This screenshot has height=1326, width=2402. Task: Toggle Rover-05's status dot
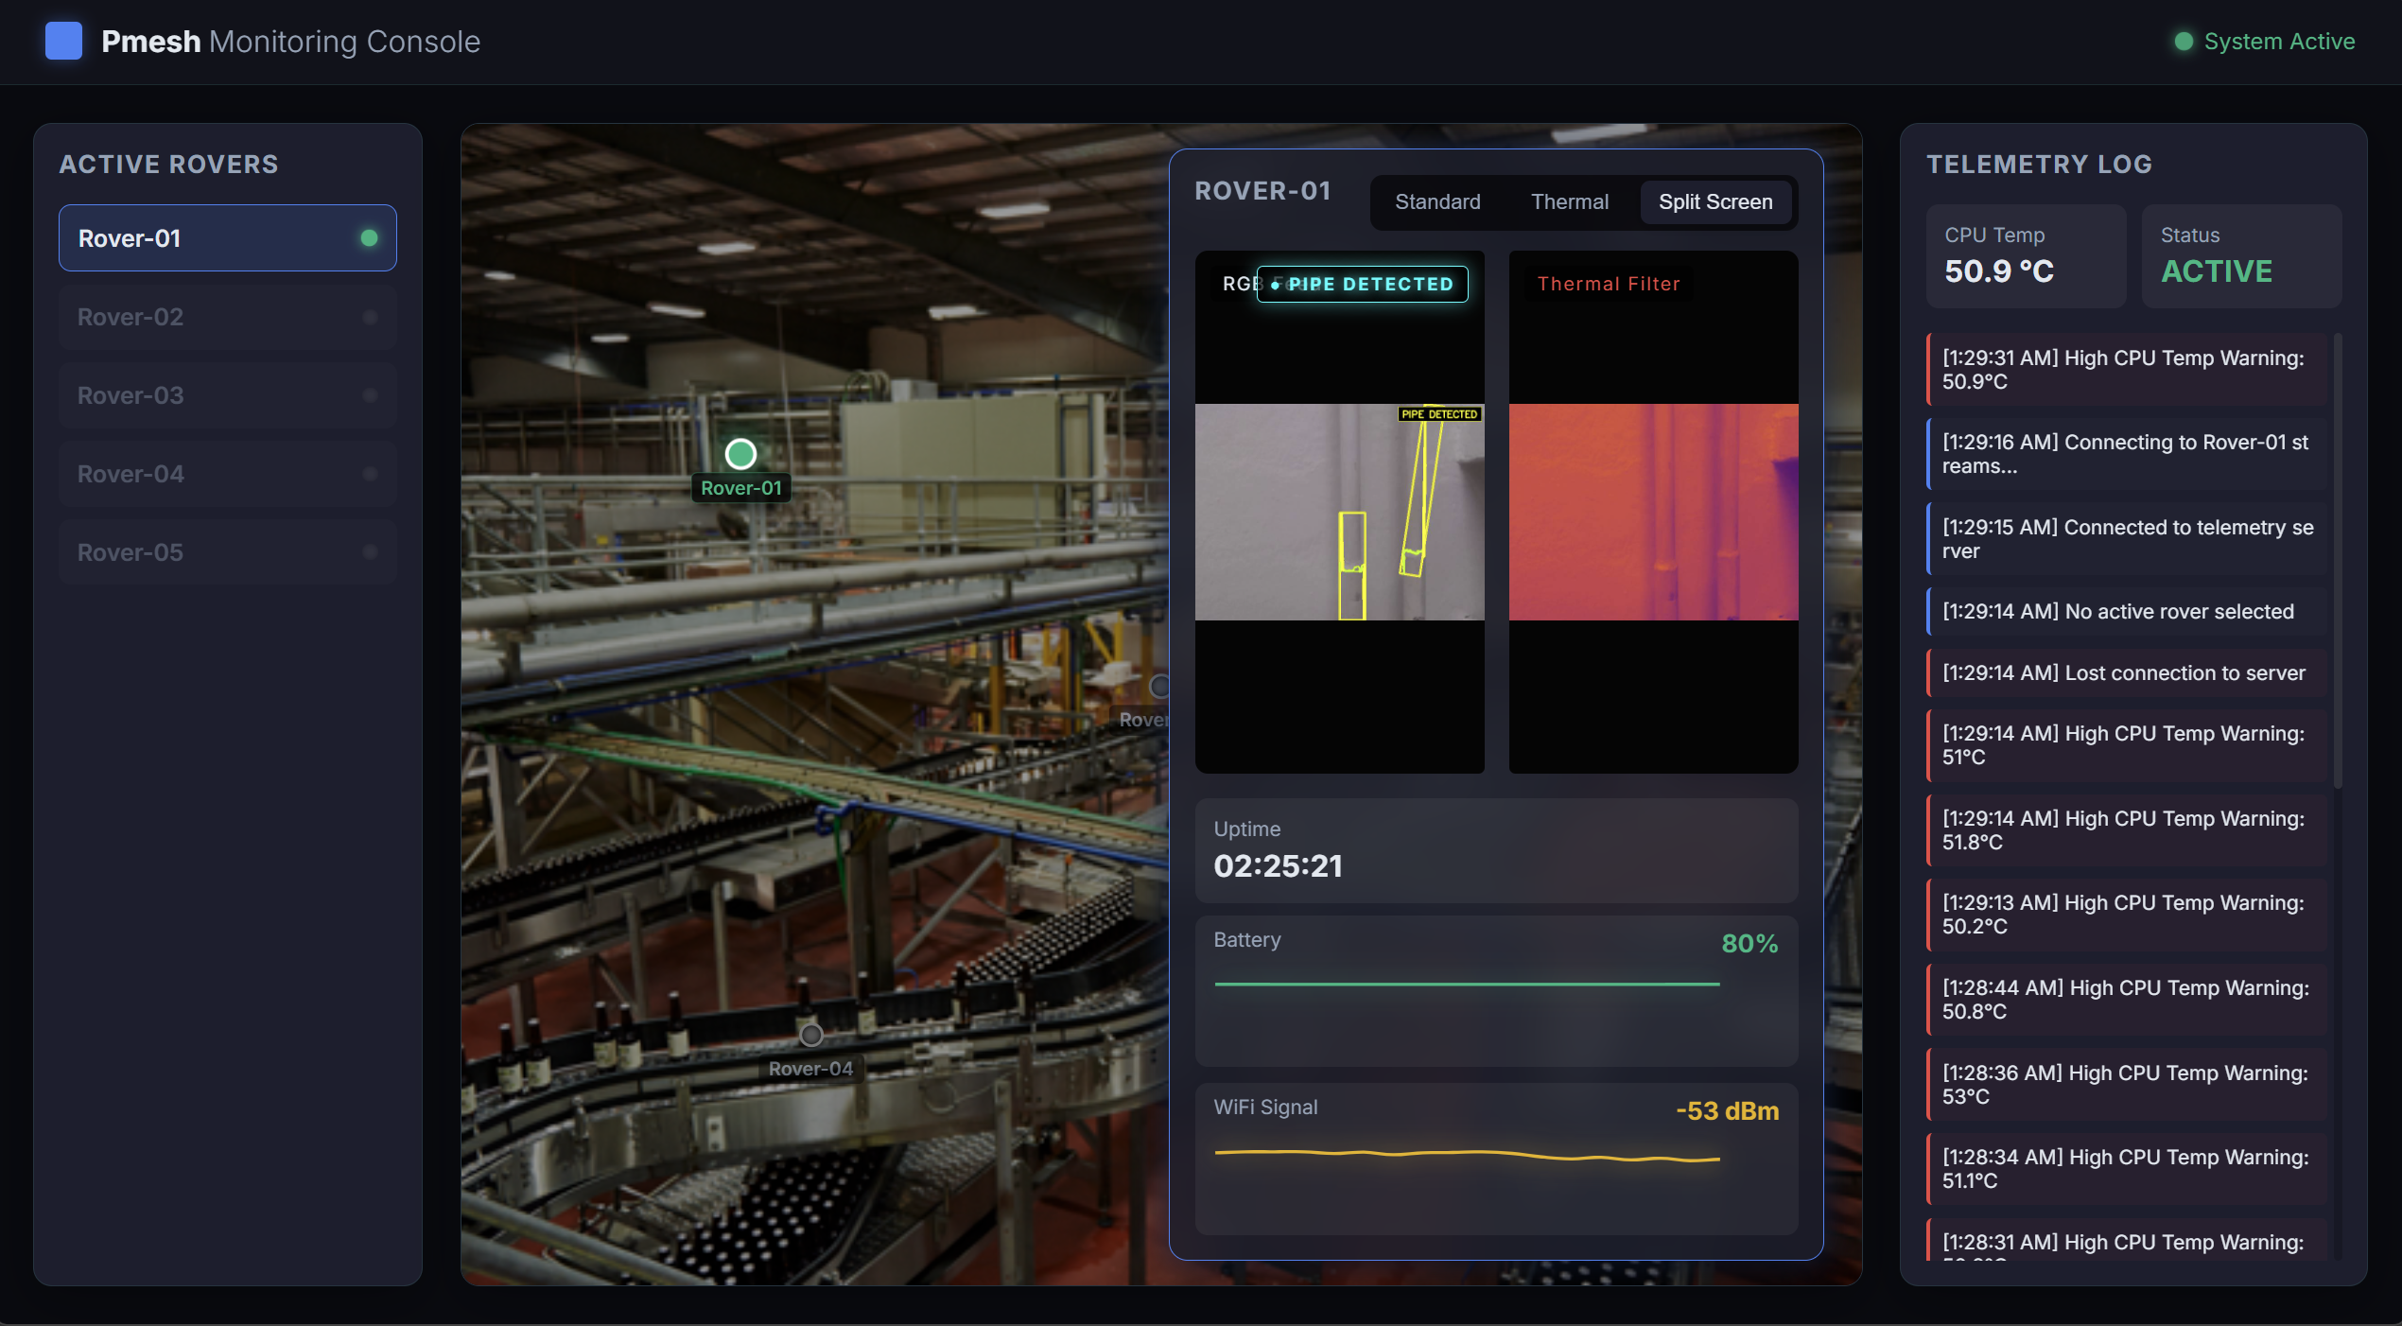click(369, 551)
